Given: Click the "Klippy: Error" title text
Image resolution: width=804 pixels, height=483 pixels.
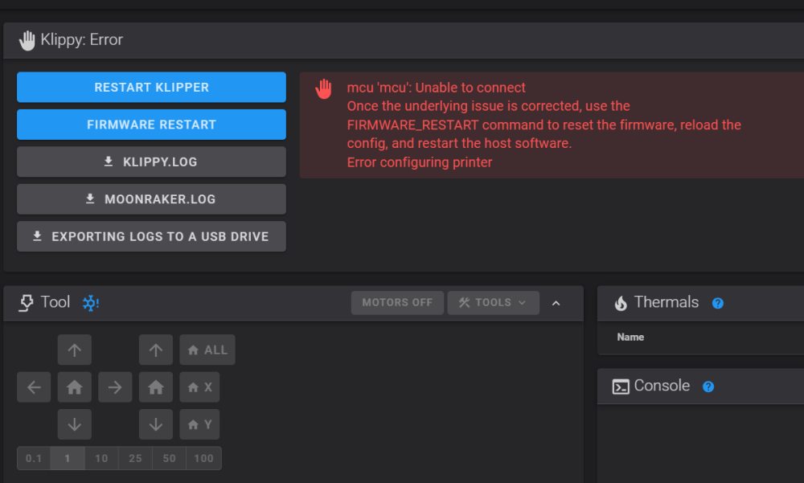Looking at the screenshot, I should click(x=81, y=39).
